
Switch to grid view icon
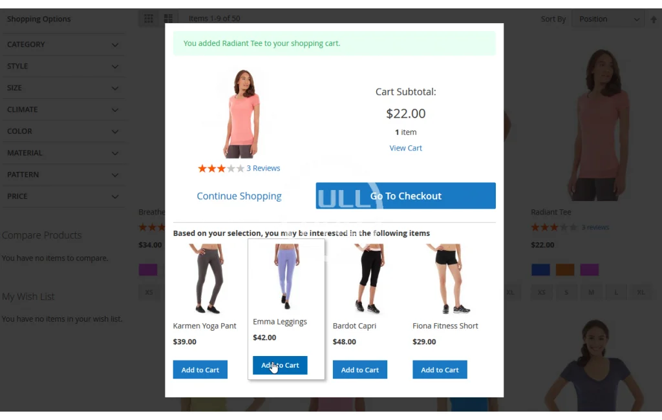(x=149, y=19)
